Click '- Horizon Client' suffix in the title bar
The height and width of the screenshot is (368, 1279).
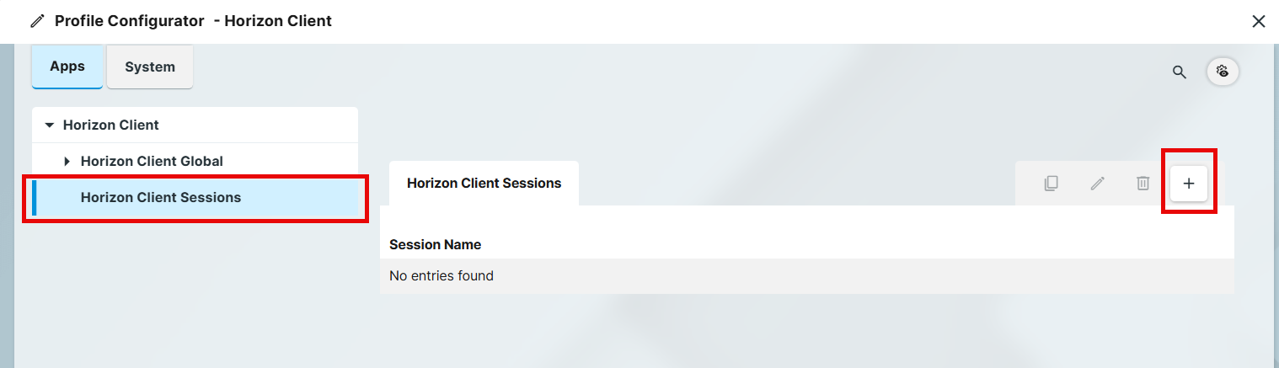click(272, 21)
